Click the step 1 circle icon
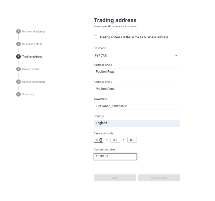Viewport: 215px width, 201px height. coord(18,31)
